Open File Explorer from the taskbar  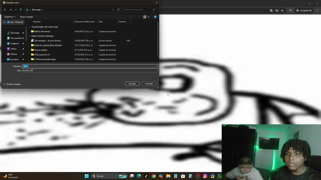[168, 176]
